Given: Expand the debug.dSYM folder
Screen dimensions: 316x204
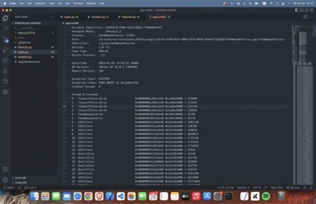Looking at the screenshot, I should coord(34,33).
